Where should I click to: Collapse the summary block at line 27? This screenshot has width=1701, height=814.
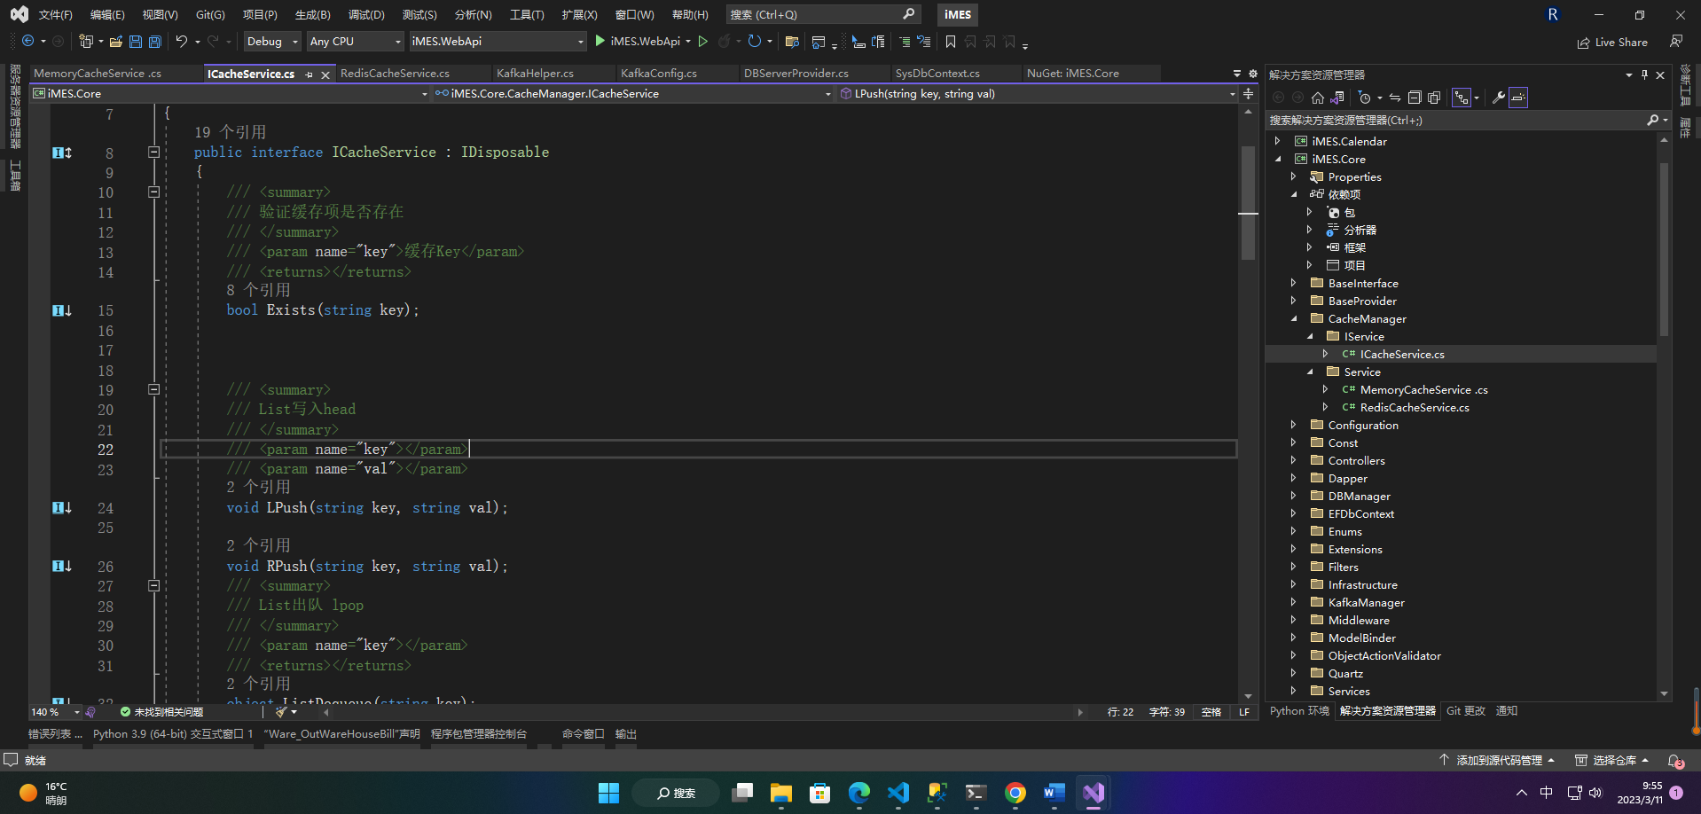(153, 586)
